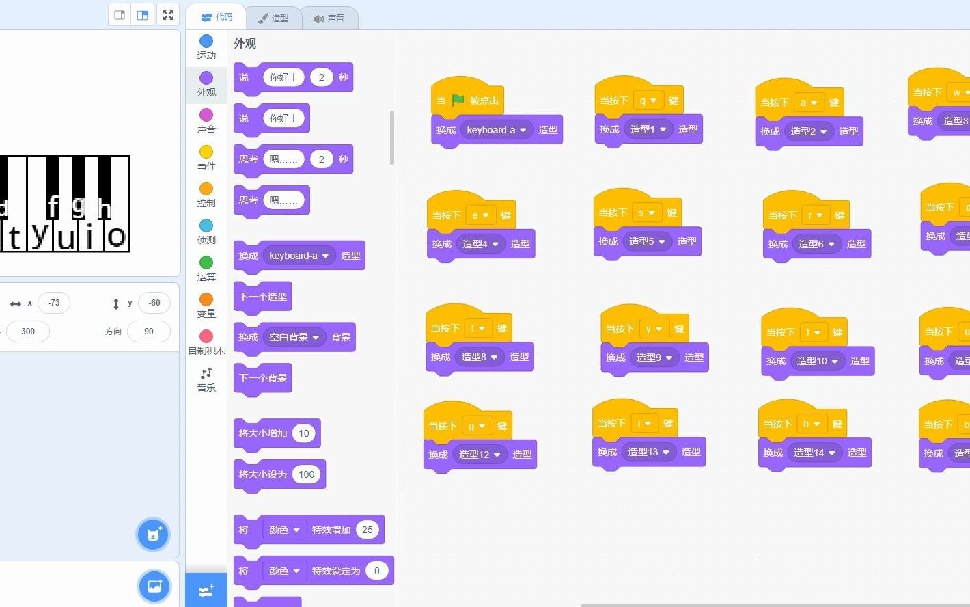Open the 外观 looks category
This screenshot has height=607, width=970.
pos(206,85)
